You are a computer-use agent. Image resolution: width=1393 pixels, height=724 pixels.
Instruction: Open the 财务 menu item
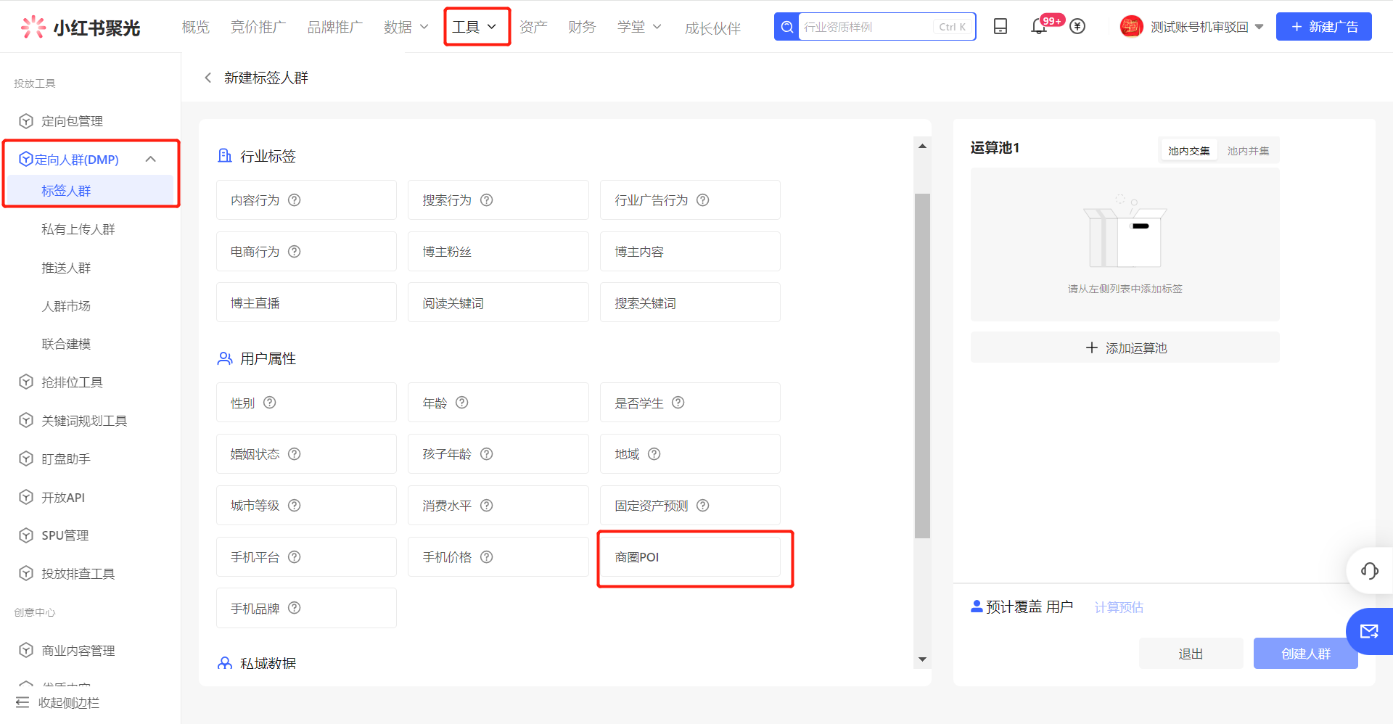pyautogui.click(x=581, y=26)
